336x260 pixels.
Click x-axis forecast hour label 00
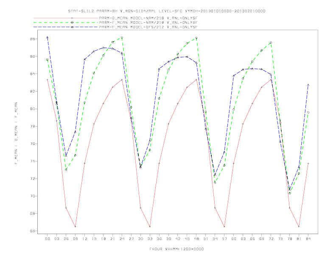(48, 239)
